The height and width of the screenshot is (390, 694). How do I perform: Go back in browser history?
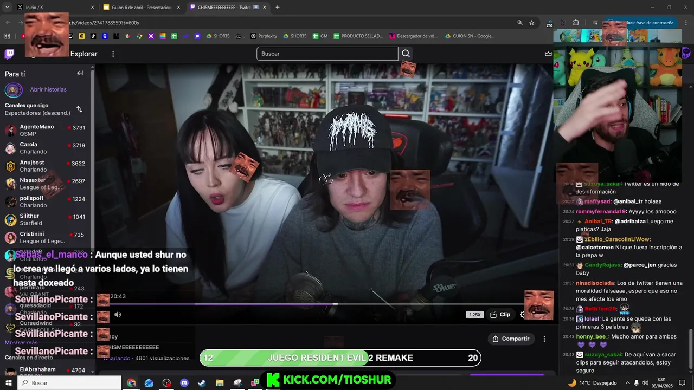8,23
